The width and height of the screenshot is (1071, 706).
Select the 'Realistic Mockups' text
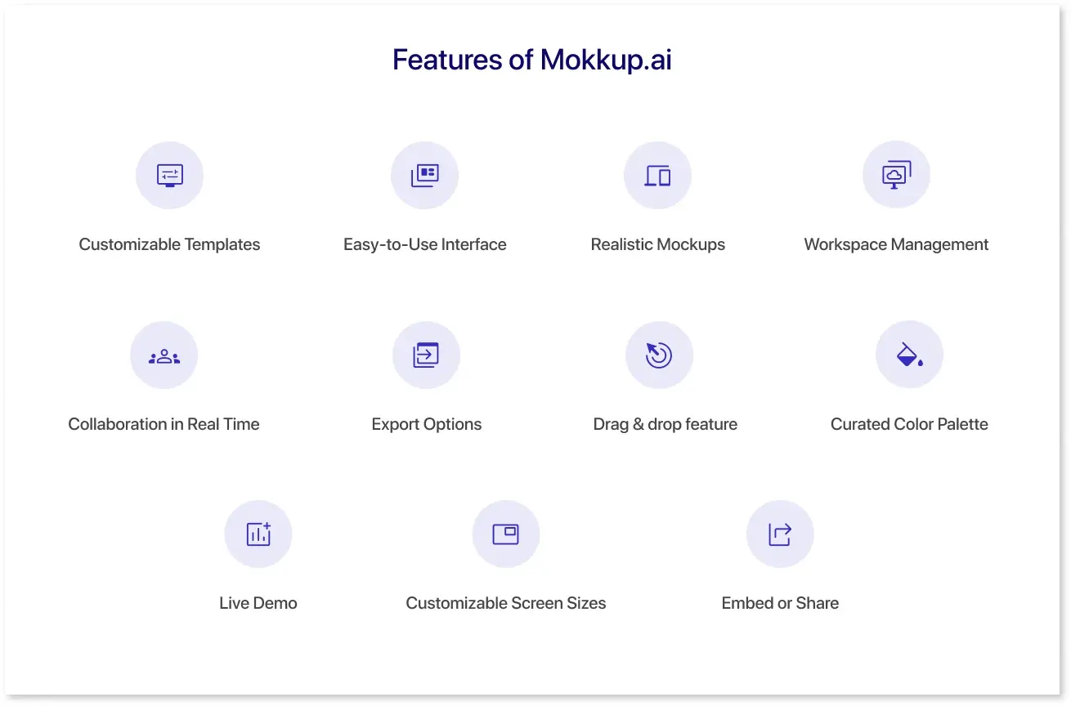(658, 244)
